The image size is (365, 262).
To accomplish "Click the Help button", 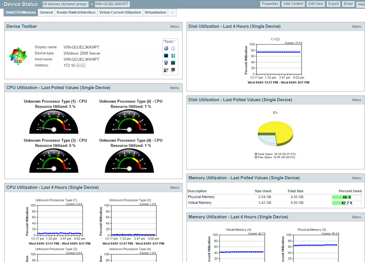I will (360, 4).
